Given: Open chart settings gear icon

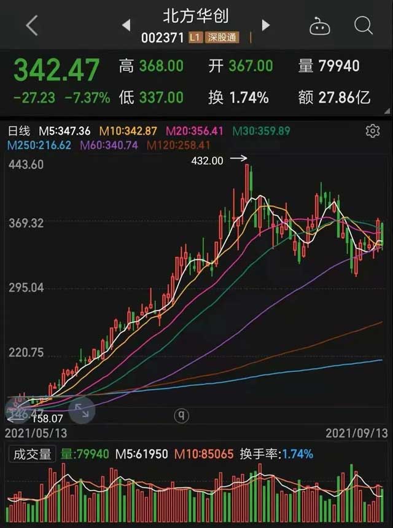Looking at the screenshot, I should click(373, 131).
